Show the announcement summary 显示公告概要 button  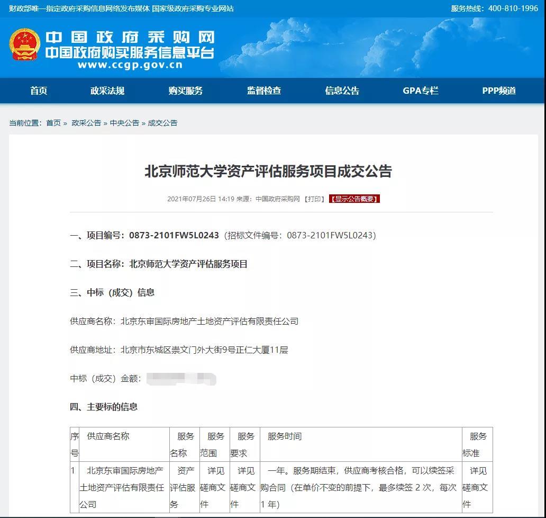[354, 199]
